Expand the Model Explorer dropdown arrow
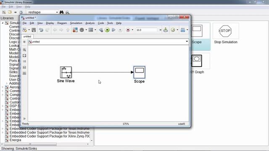 click(95, 30)
